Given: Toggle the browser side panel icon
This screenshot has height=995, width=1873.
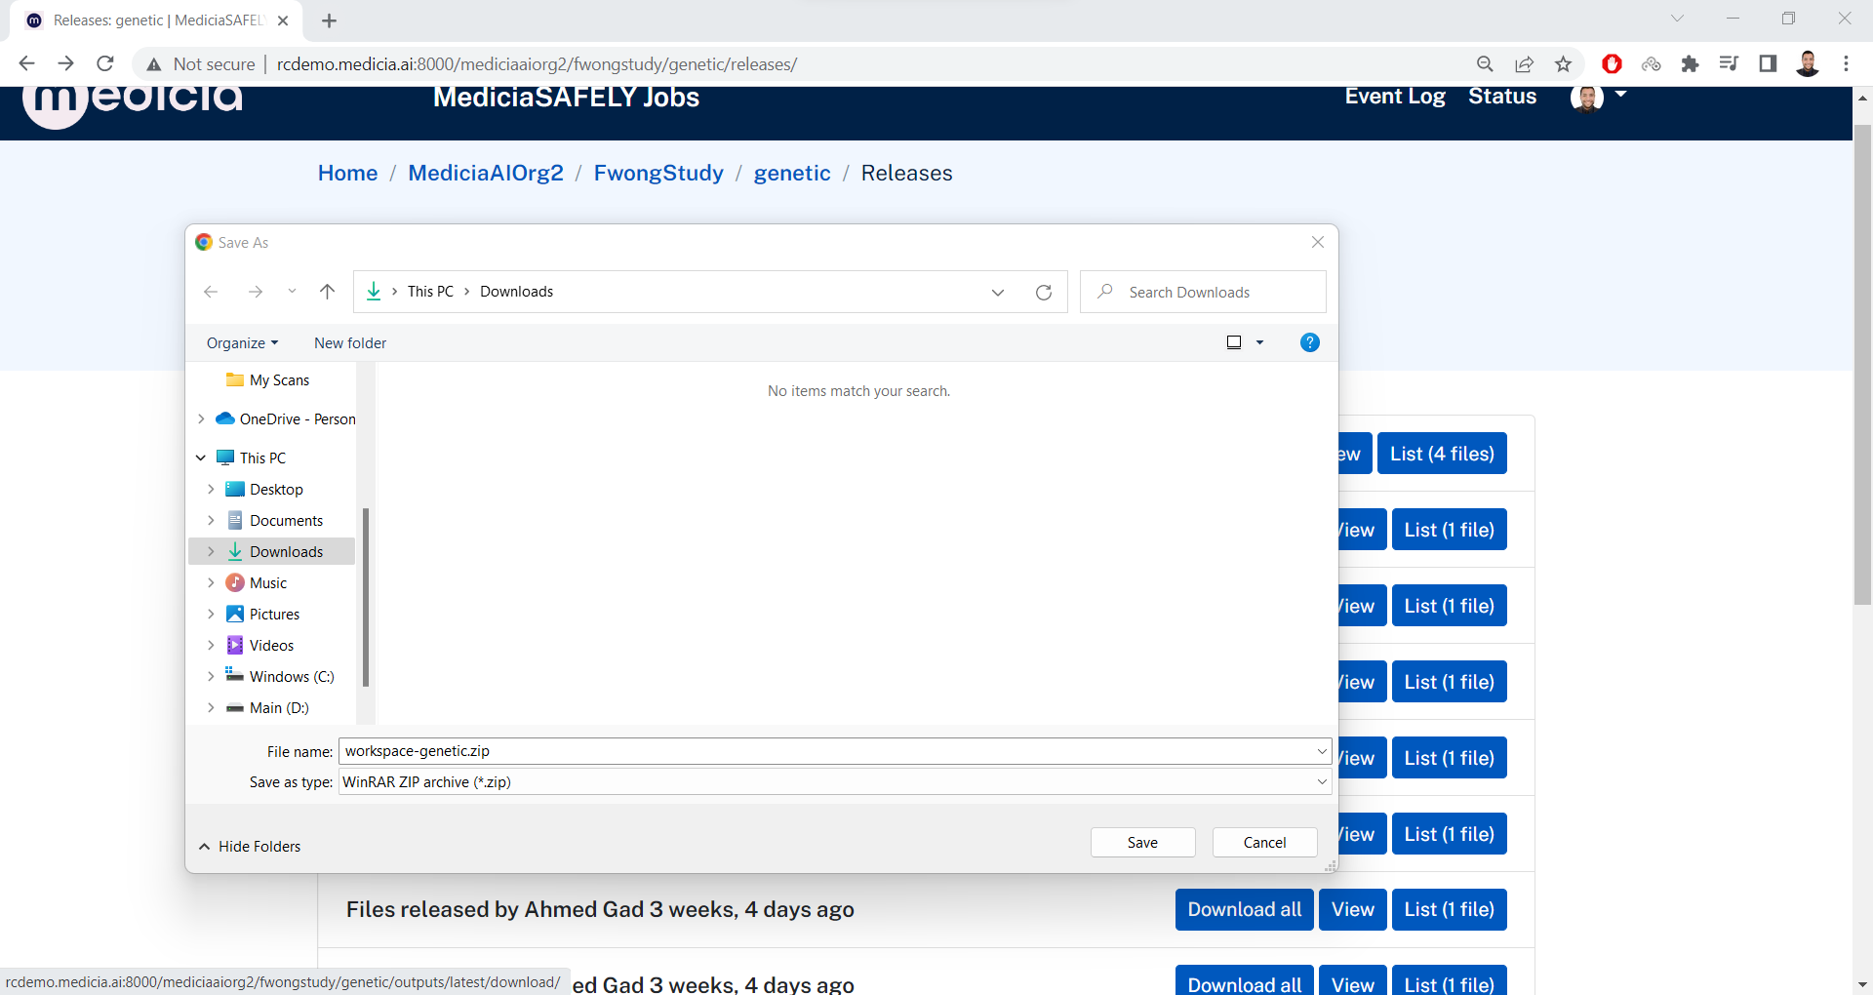Looking at the screenshot, I should pos(1768,63).
